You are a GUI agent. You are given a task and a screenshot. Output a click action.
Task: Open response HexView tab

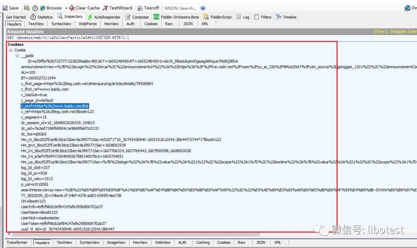[x=140, y=243]
